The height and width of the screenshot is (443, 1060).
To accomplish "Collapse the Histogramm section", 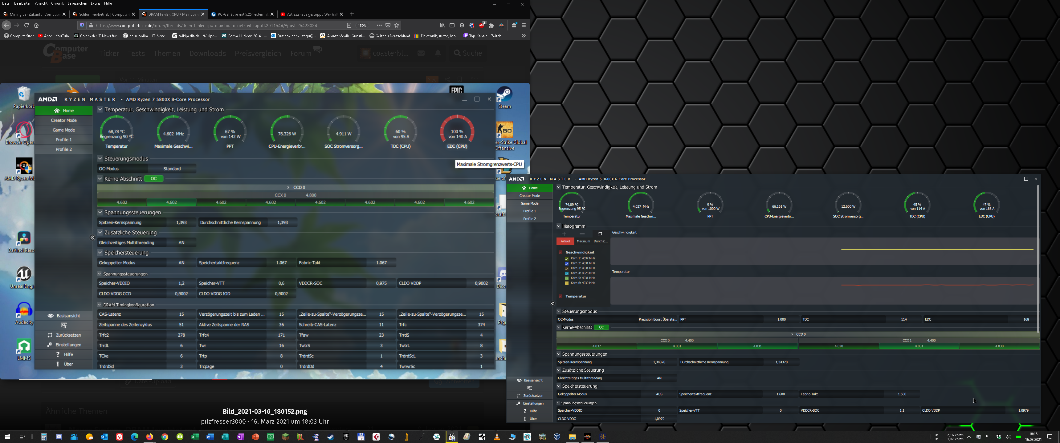I will [559, 226].
